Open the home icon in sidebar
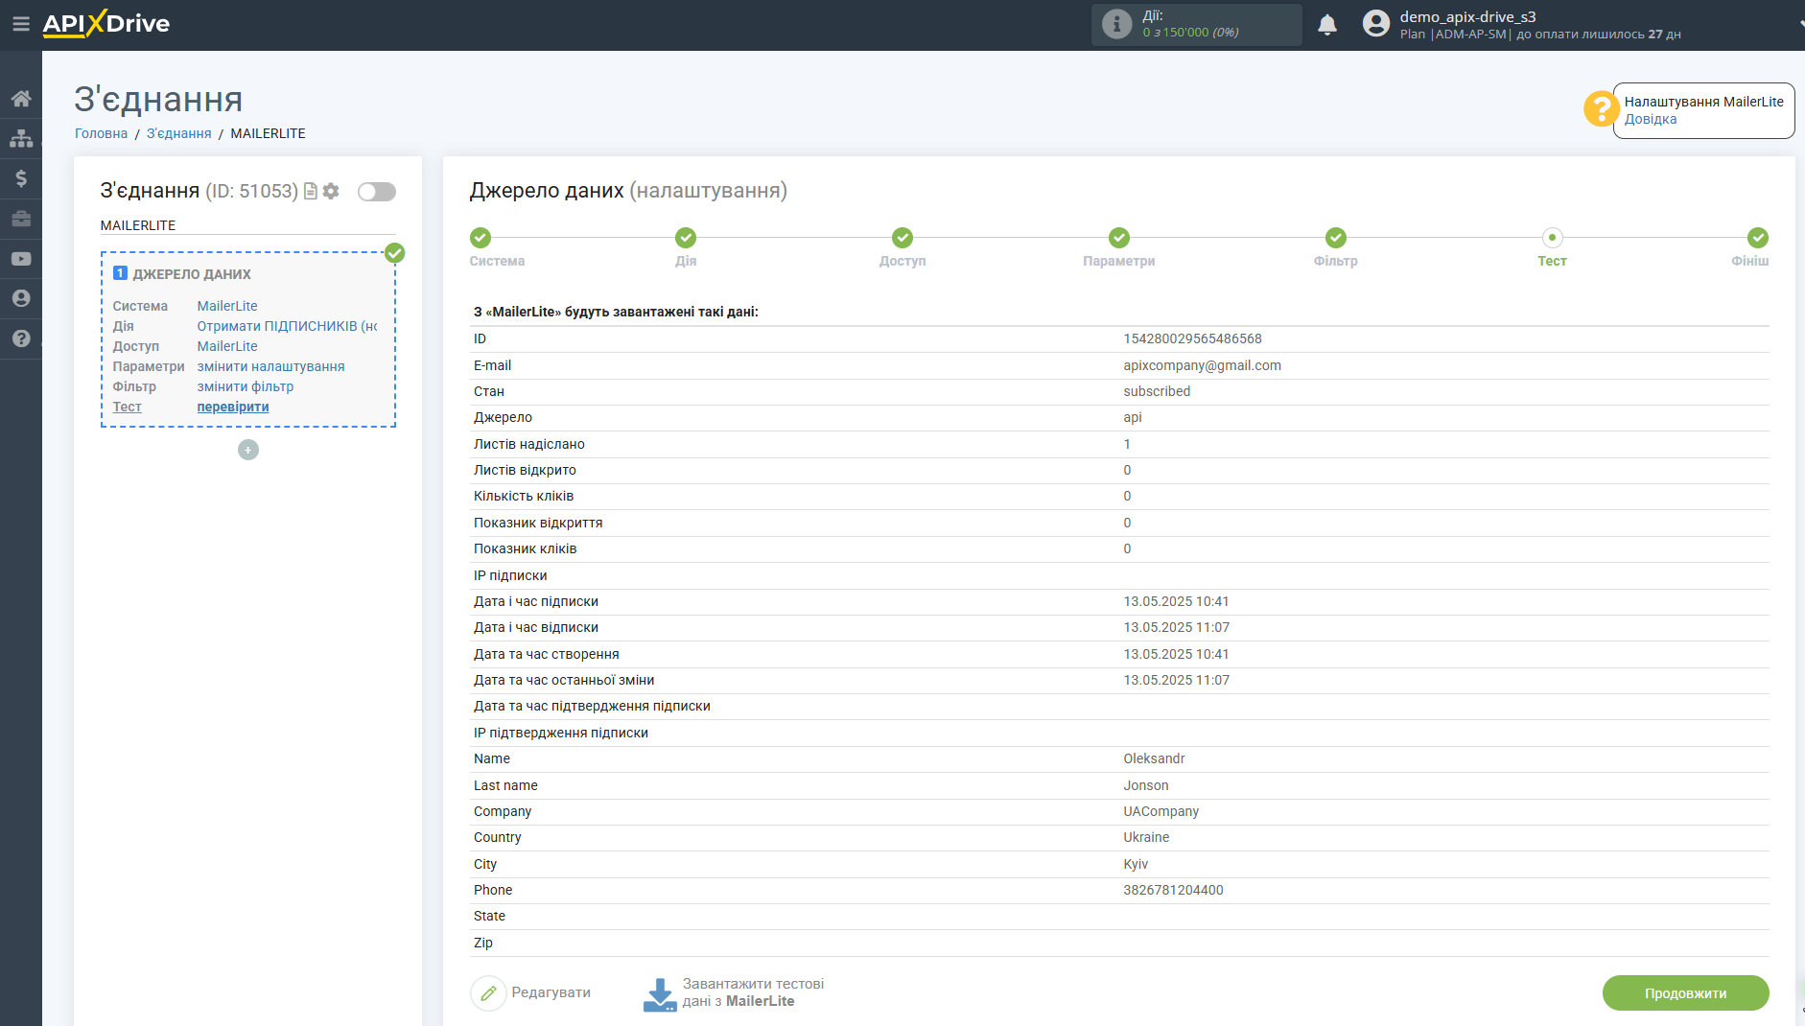Screen dimensions: 1805x1026 pos(21,99)
